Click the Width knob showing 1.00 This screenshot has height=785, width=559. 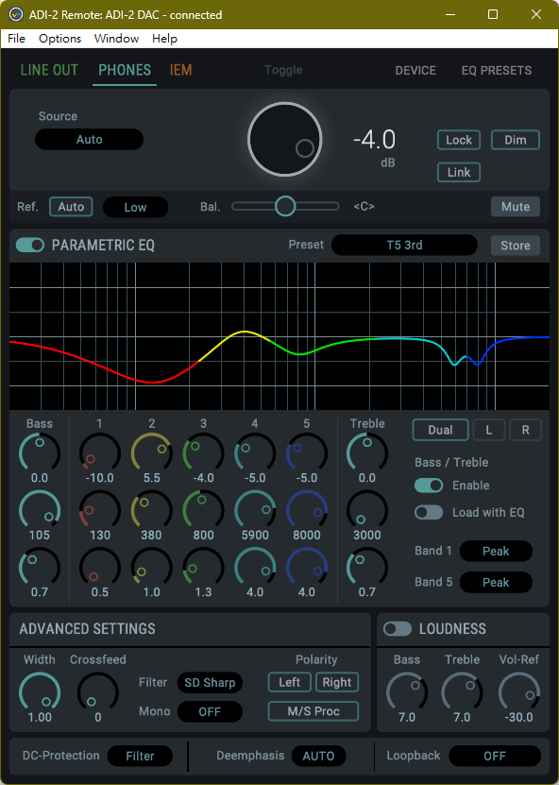40,692
